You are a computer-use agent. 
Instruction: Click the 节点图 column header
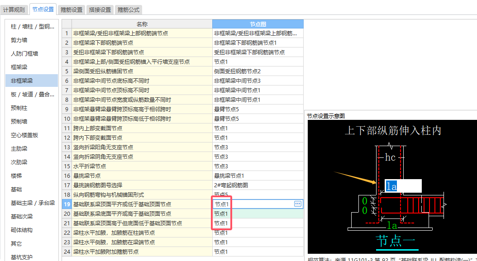point(258,24)
